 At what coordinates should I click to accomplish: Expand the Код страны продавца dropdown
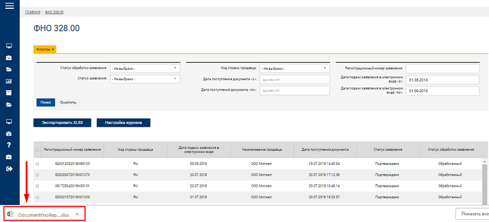tap(295, 68)
